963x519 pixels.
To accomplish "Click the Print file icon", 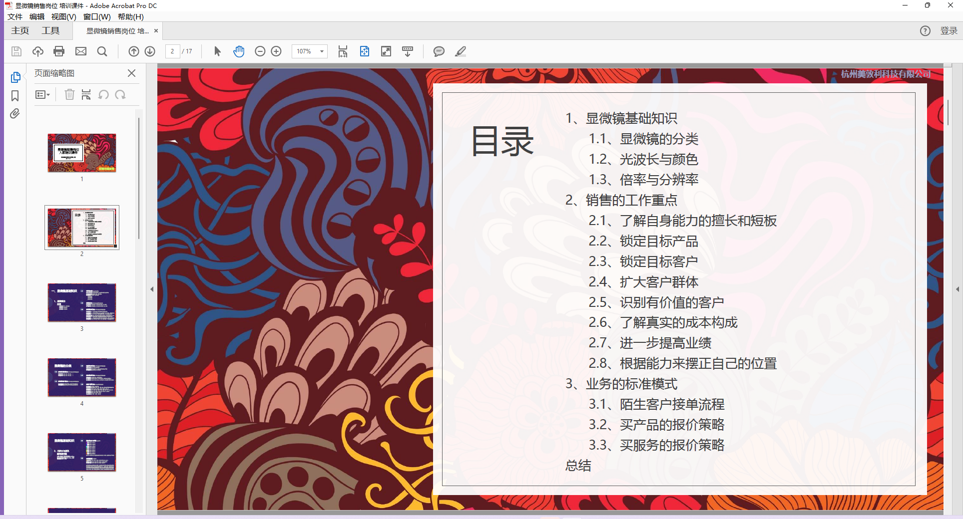I will point(59,51).
